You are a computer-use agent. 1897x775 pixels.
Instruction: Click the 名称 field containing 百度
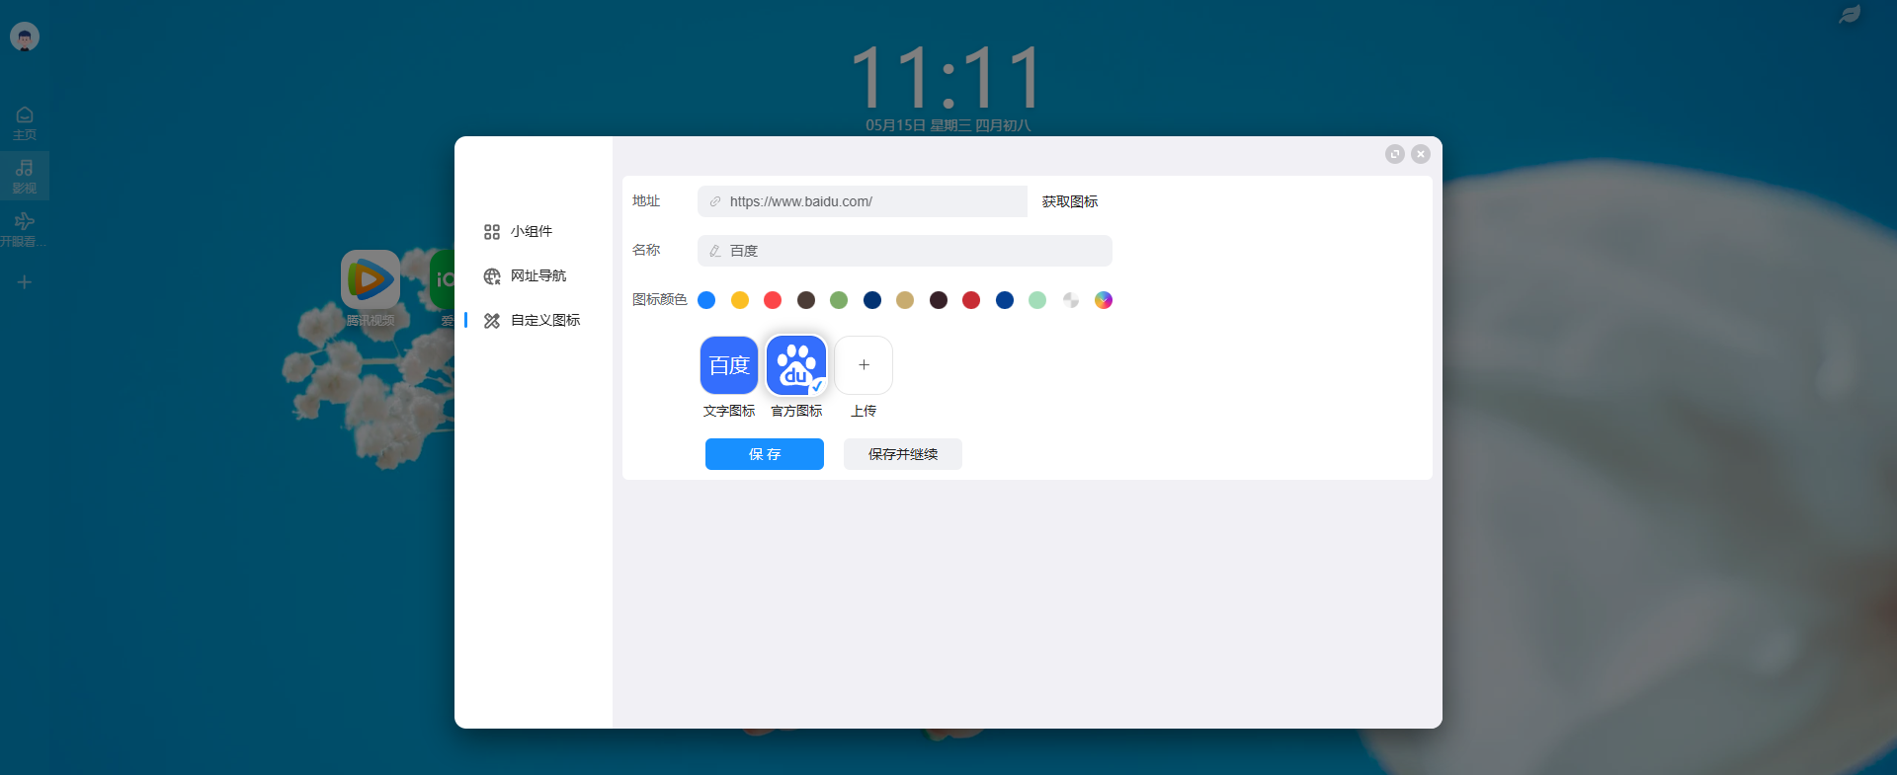[905, 251]
